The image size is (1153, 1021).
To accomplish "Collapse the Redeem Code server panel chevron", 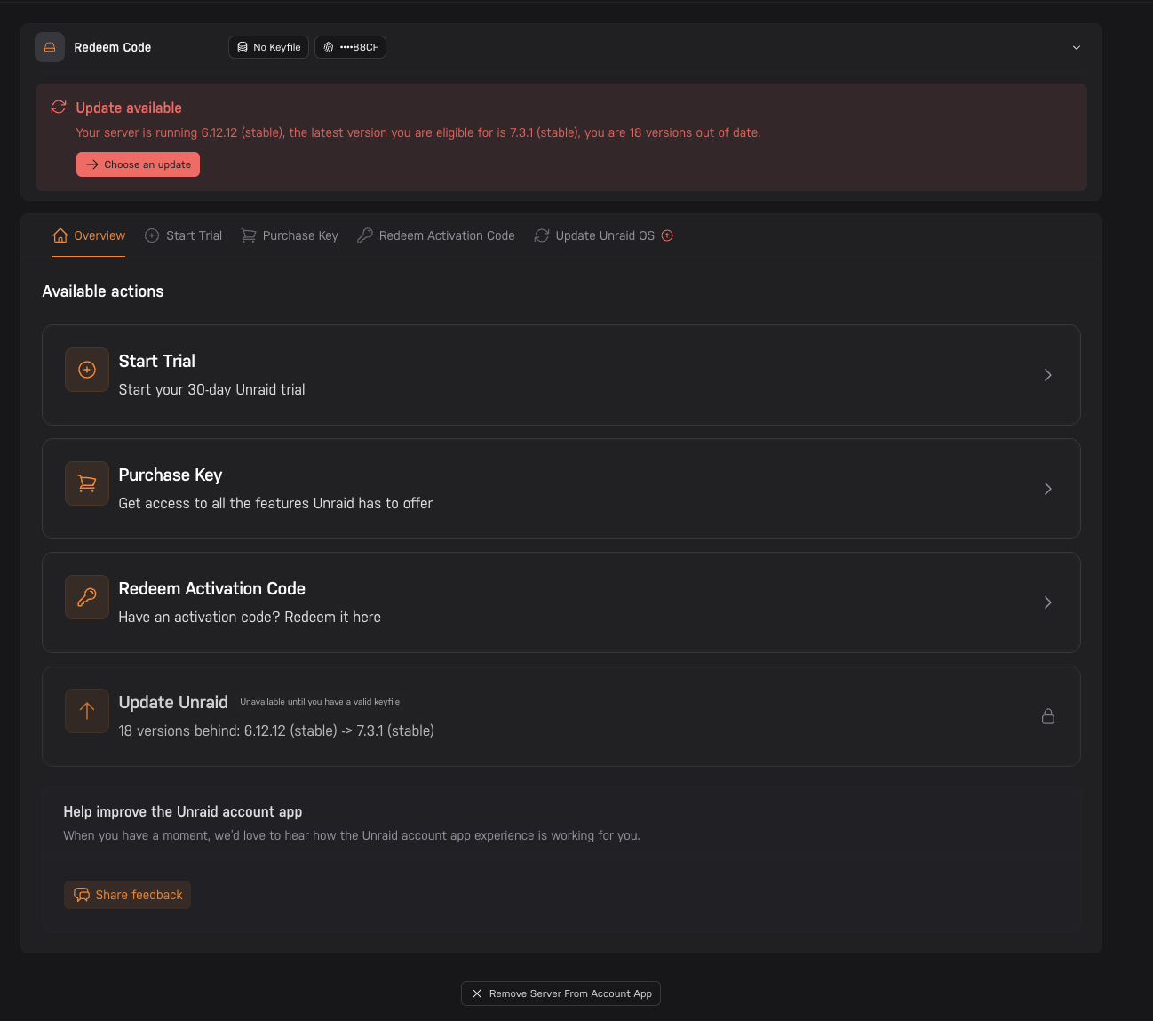I will (1077, 47).
